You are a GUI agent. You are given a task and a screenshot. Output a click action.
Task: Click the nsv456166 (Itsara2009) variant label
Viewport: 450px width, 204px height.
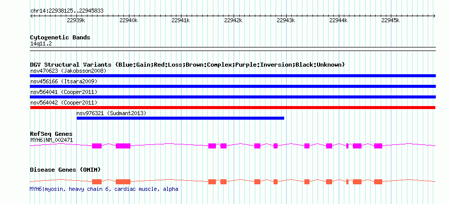pyautogui.click(x=64, y=82)
